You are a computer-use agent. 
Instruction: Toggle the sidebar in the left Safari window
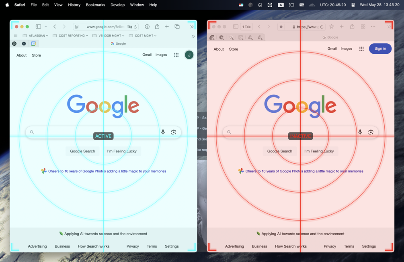point(39,26)
